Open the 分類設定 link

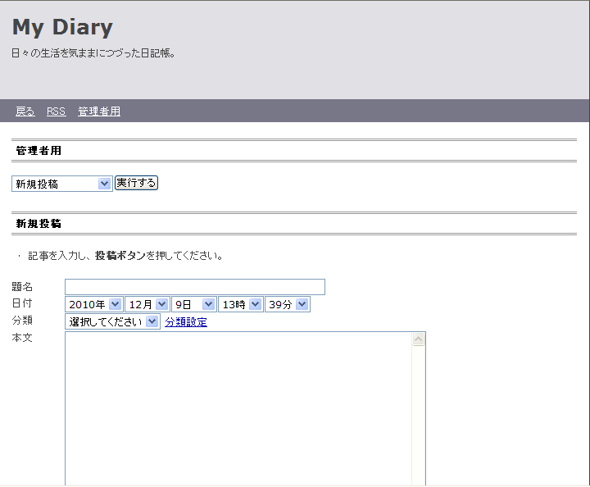(186, 322)
